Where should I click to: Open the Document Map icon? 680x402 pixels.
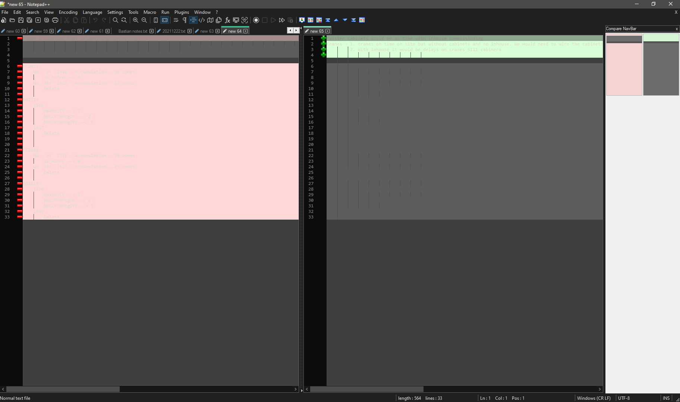210,20
